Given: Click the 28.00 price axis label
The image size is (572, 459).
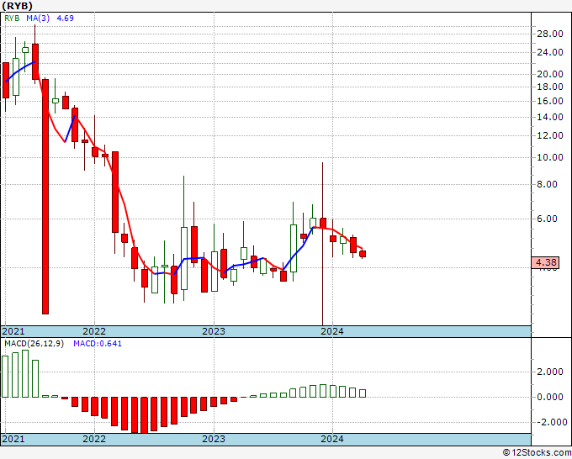Looking at the screenshot, I should point(550,34).
